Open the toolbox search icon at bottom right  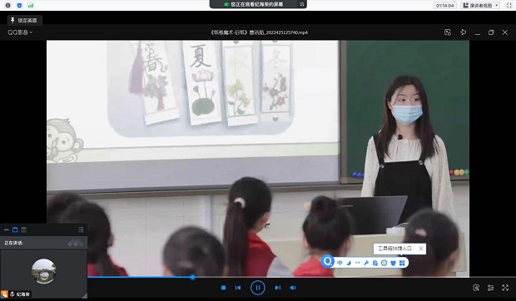click(476, 288)
